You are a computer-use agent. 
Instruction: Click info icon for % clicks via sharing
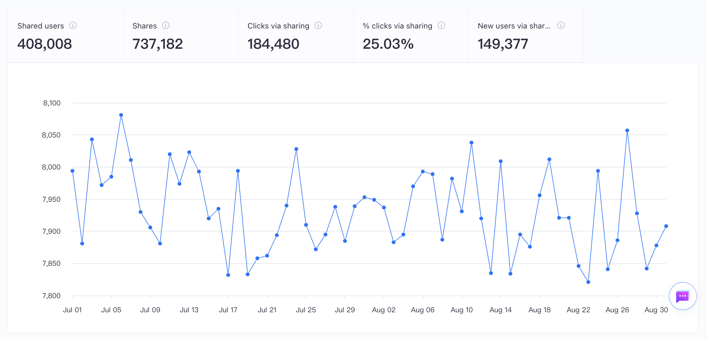tap(441, 26)
